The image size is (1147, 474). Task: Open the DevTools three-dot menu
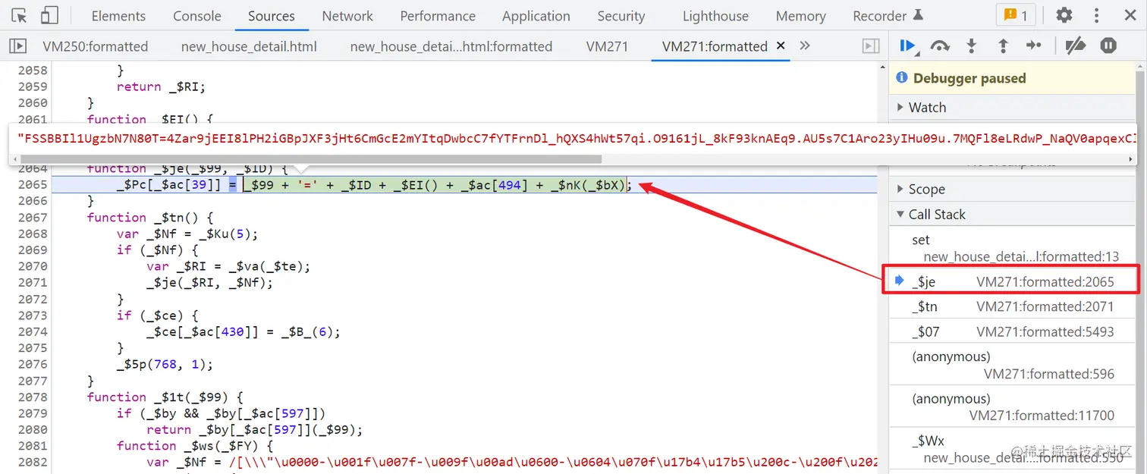pos(1096,15)
